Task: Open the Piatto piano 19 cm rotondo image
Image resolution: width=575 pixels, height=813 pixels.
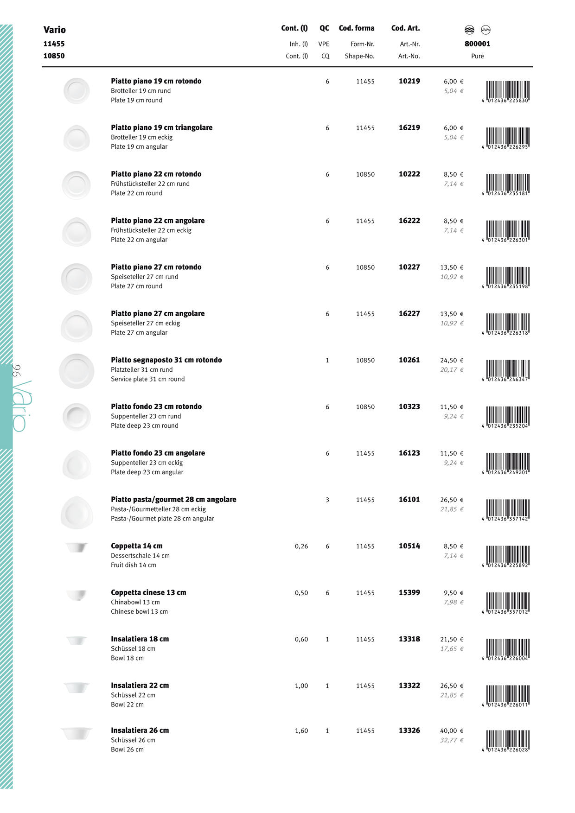Action: point(77,90)
